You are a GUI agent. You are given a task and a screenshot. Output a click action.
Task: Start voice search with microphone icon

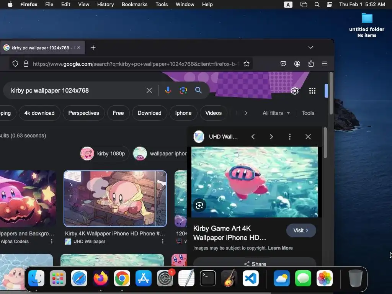click(168, 90)
